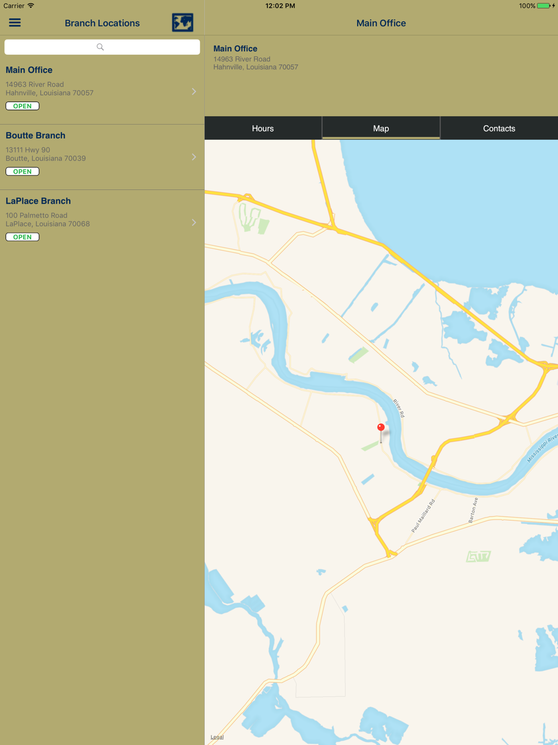Open the Contacts tab
Viewport: 558px width, 745px height.
[499, 128]
